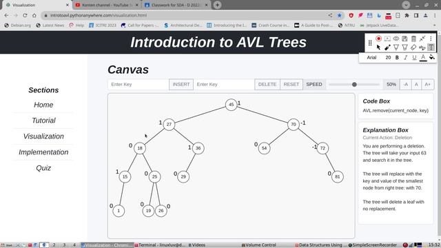This screenshot has height=248, width=441.
Task: Select the pen/marker tool in annotation toolbar
Action: click(x=387, y=48)
